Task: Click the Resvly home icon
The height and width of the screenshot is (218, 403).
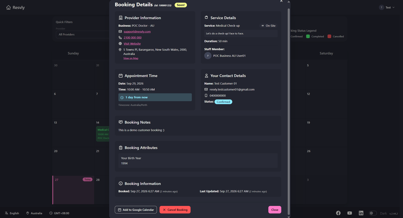Action: tap(9, 8)
